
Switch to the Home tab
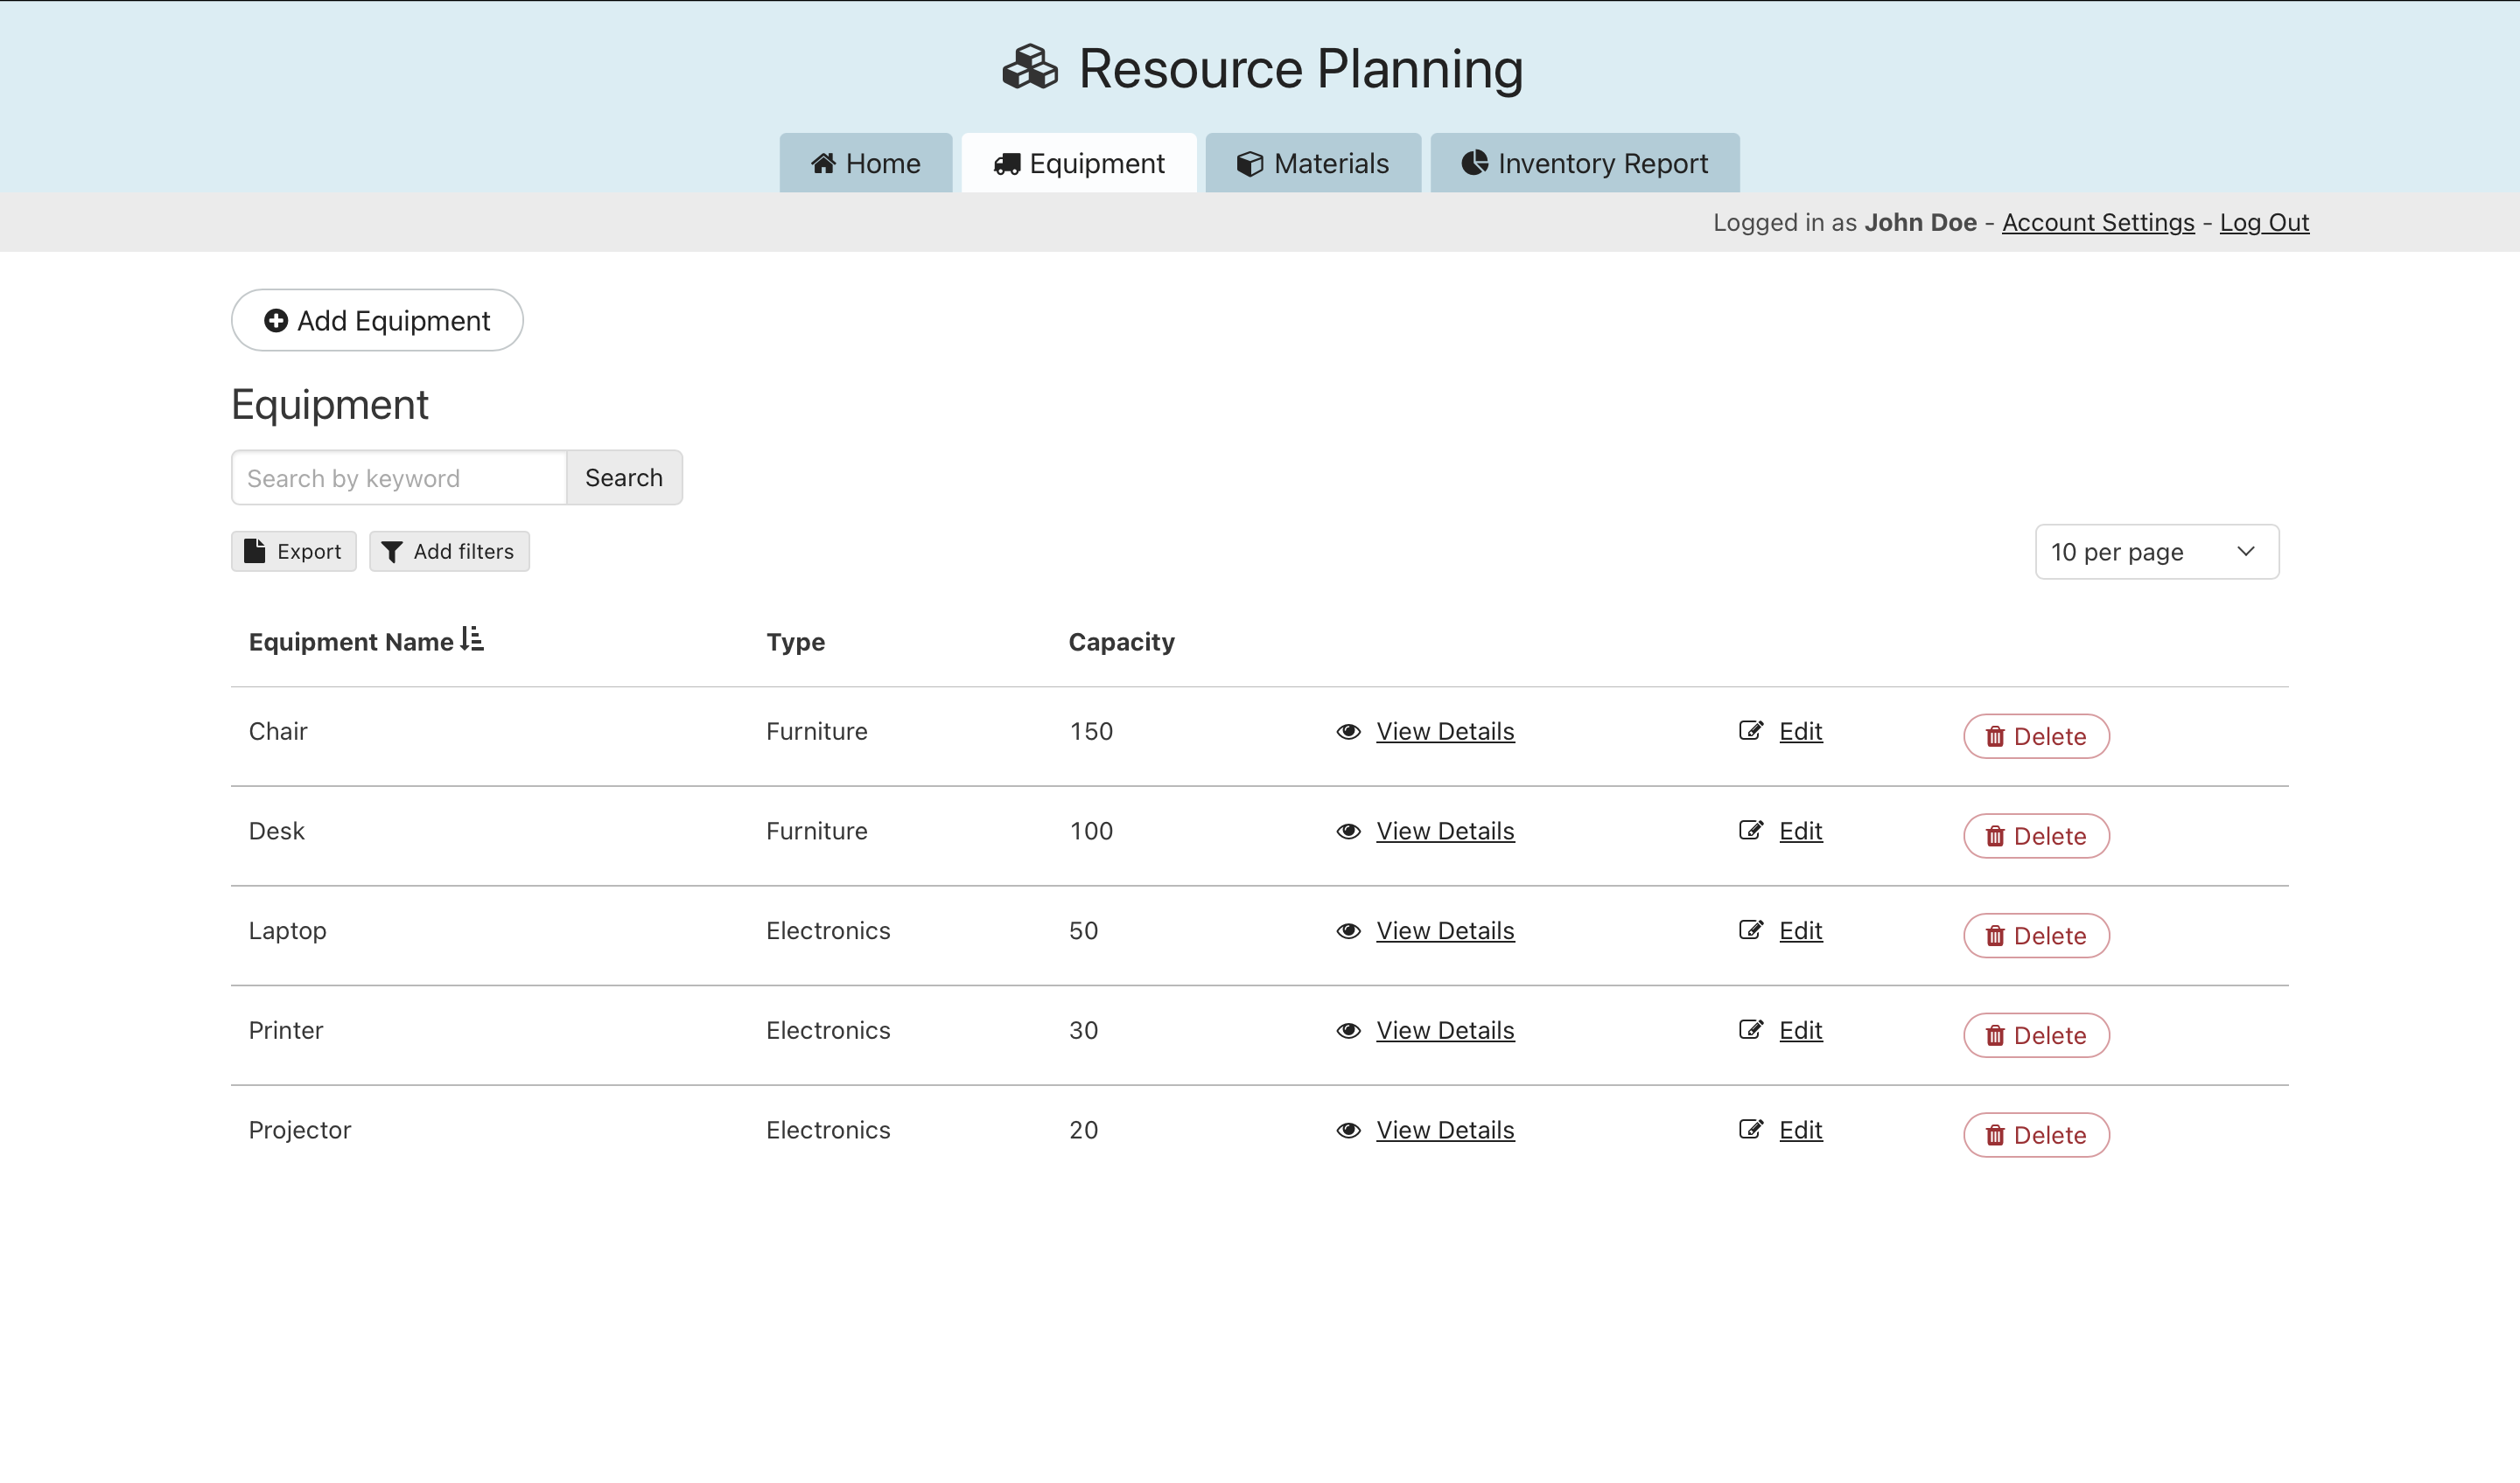click(865, 163)
